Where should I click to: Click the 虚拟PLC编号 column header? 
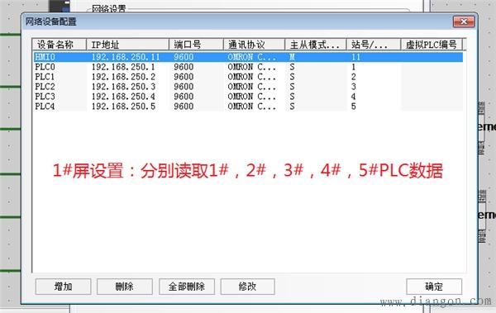tap(432, 45)
